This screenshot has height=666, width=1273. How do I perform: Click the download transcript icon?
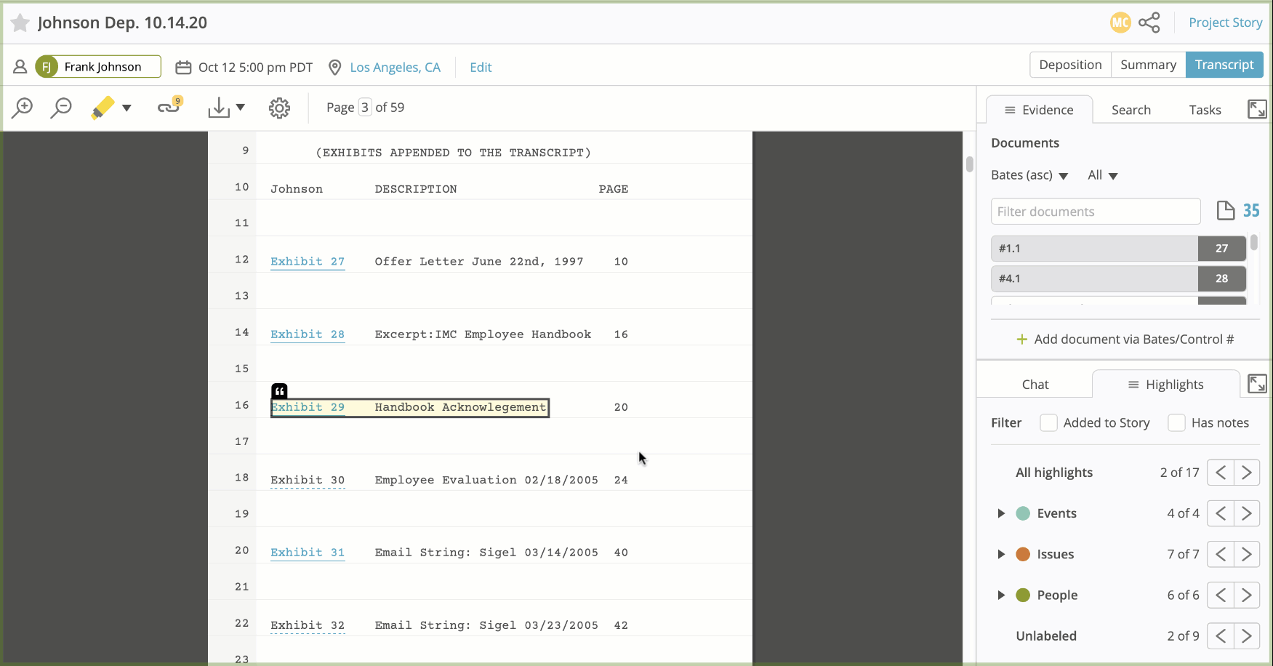[x=219, y=108]
